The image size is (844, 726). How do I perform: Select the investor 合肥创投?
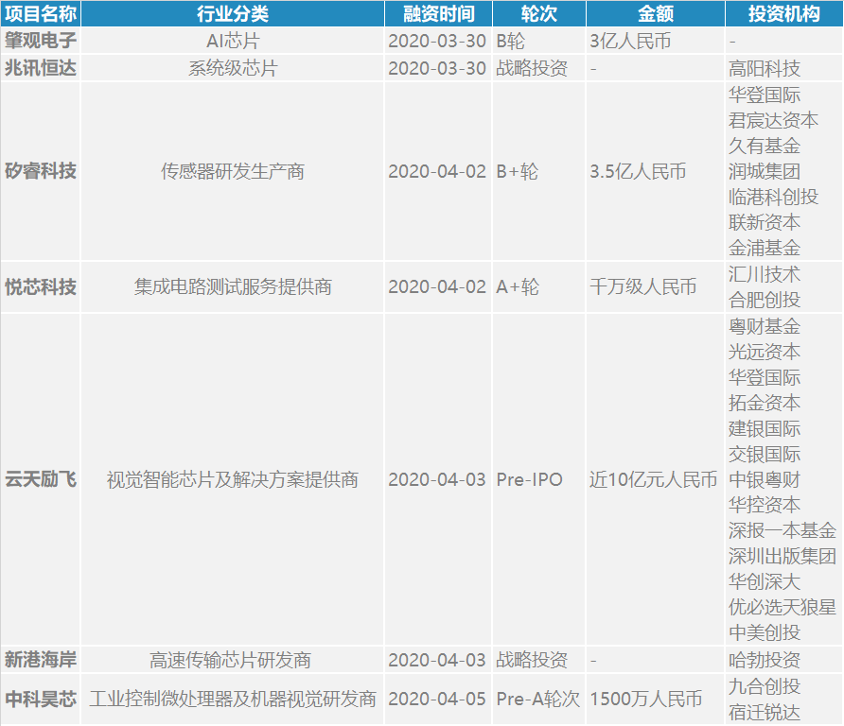pos(765,300)
